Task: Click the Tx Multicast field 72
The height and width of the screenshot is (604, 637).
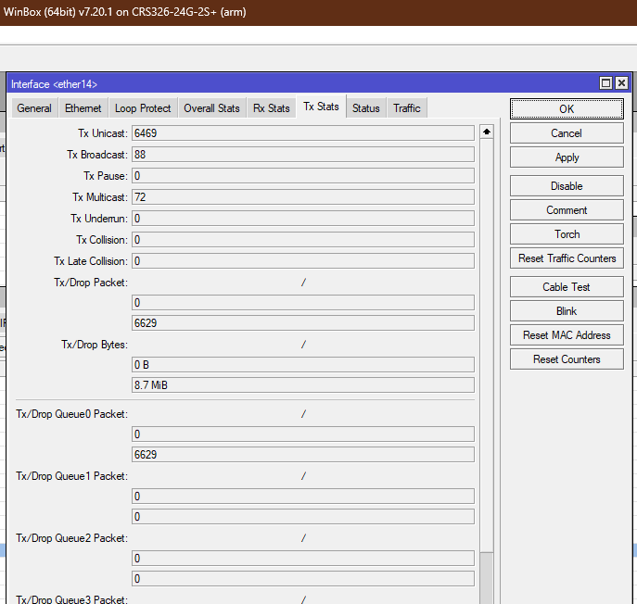Action: coord(302,197)
